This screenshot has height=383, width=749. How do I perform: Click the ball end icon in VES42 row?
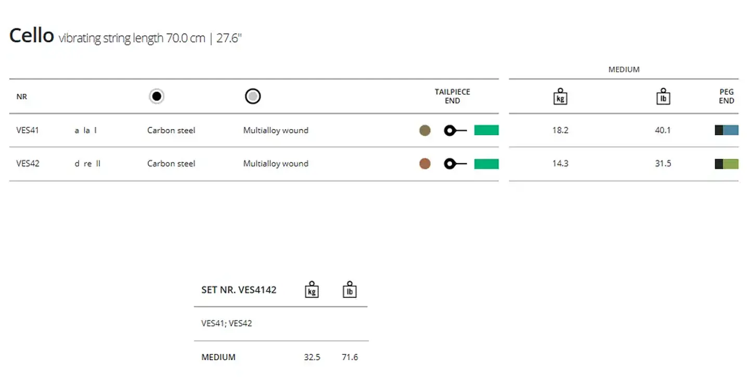coord(456,164)
